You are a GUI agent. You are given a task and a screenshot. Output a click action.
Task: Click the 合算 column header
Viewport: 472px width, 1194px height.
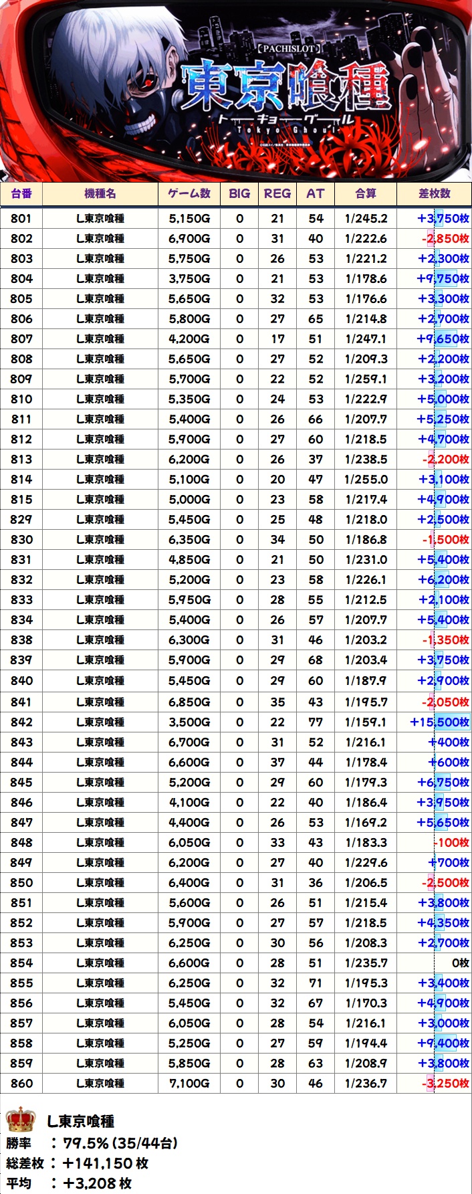click(x=366, y=193)
